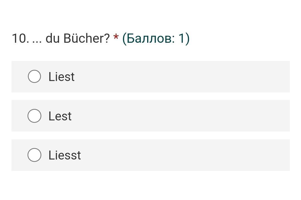Screen dimensions: 301x200
Task: Click the question text du Bücher?
Action: 77,38
